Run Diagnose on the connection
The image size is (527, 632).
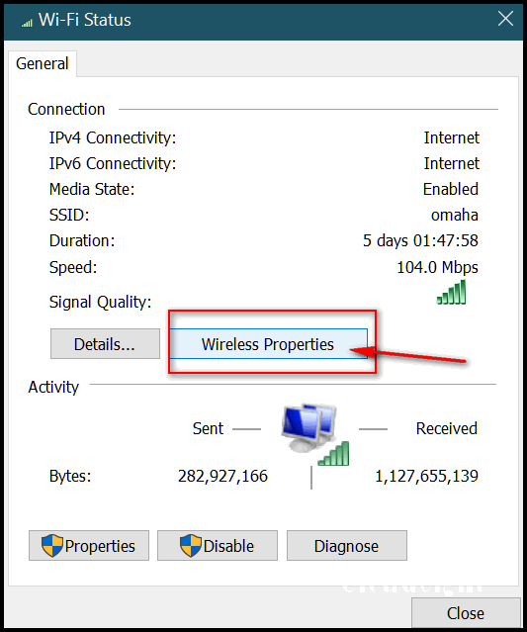346,545
